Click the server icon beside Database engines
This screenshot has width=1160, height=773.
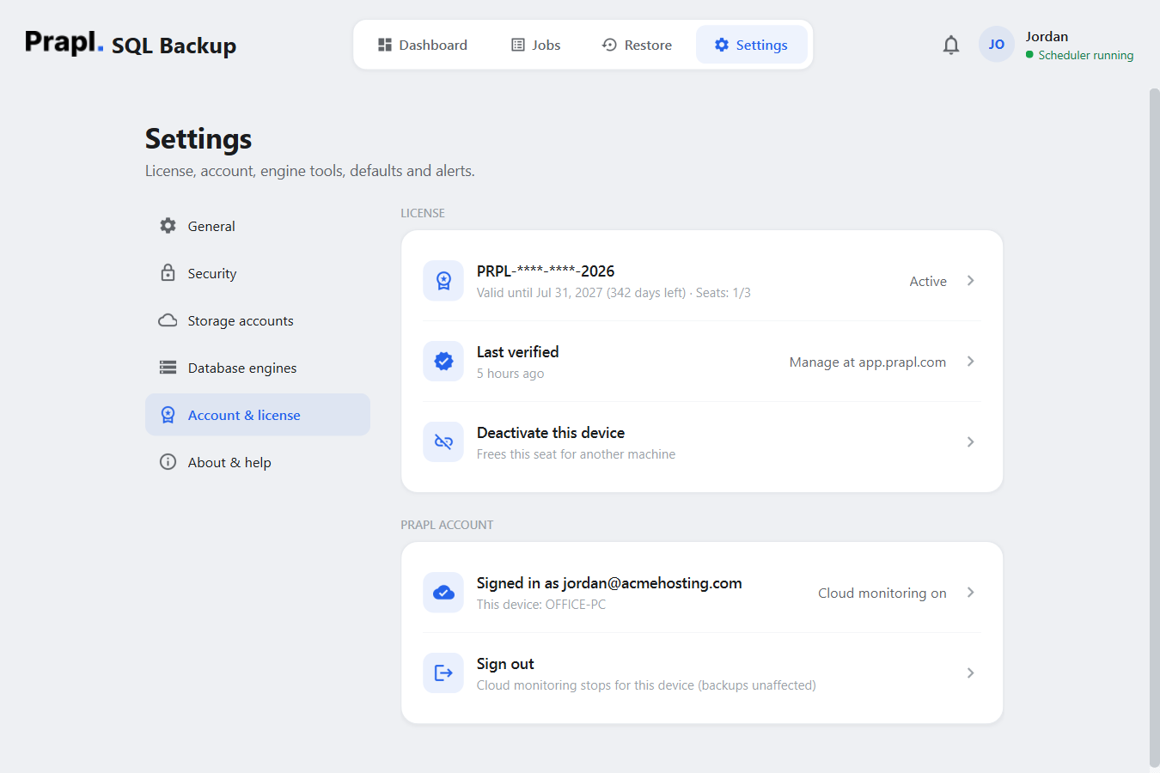click(x=168, y=368)
